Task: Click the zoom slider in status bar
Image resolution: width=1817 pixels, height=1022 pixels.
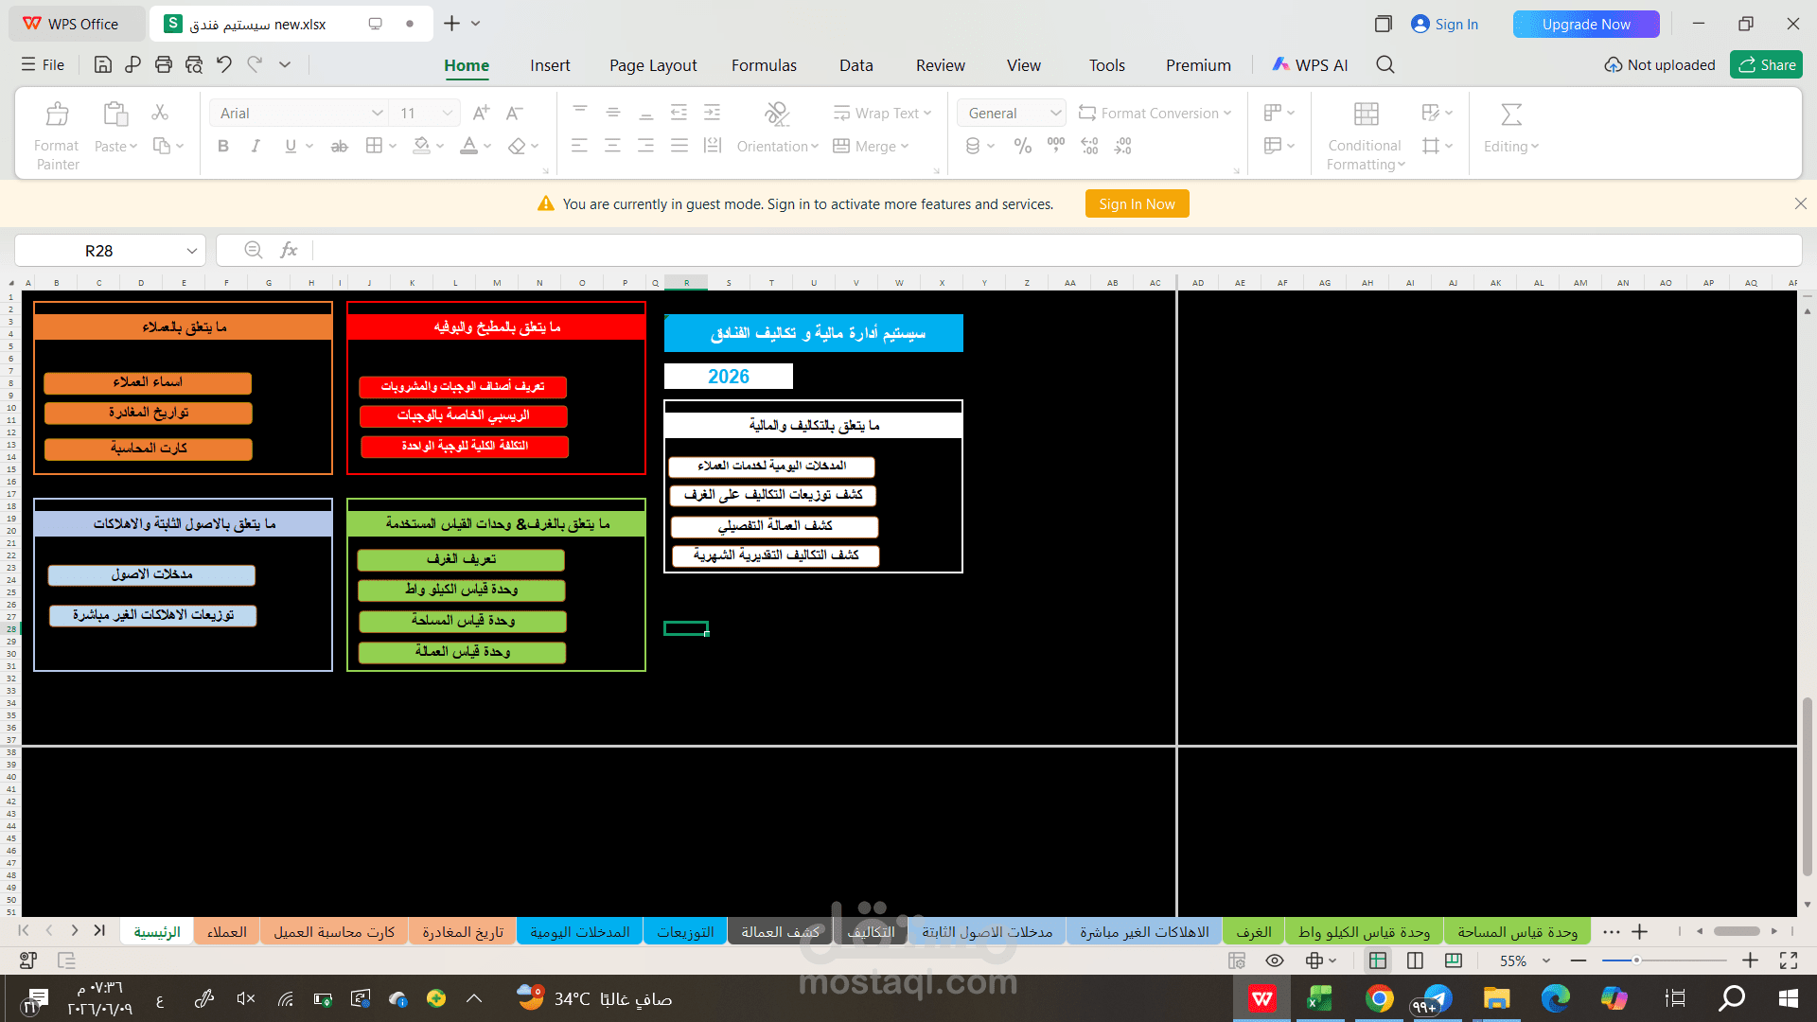Action: coord(1664,960)
